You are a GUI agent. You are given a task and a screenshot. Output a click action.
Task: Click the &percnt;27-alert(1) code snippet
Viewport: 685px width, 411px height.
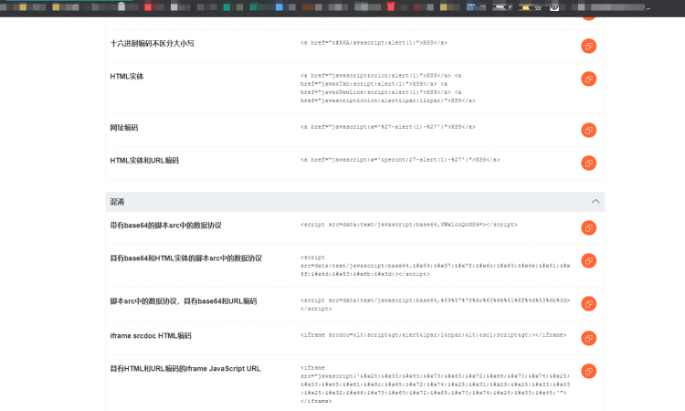(x=400, y=160)
